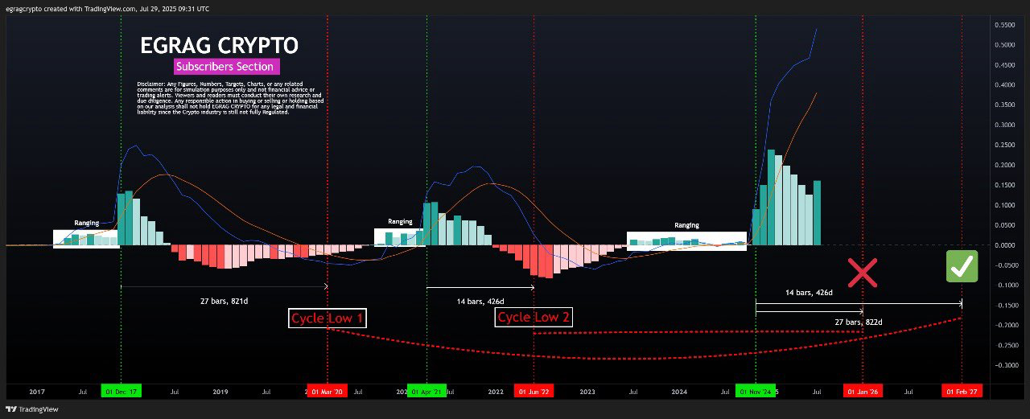This screenshot has width=1030, height=419.
Task: Click the 27 bars, 822d measurement label
Action: 858,322
